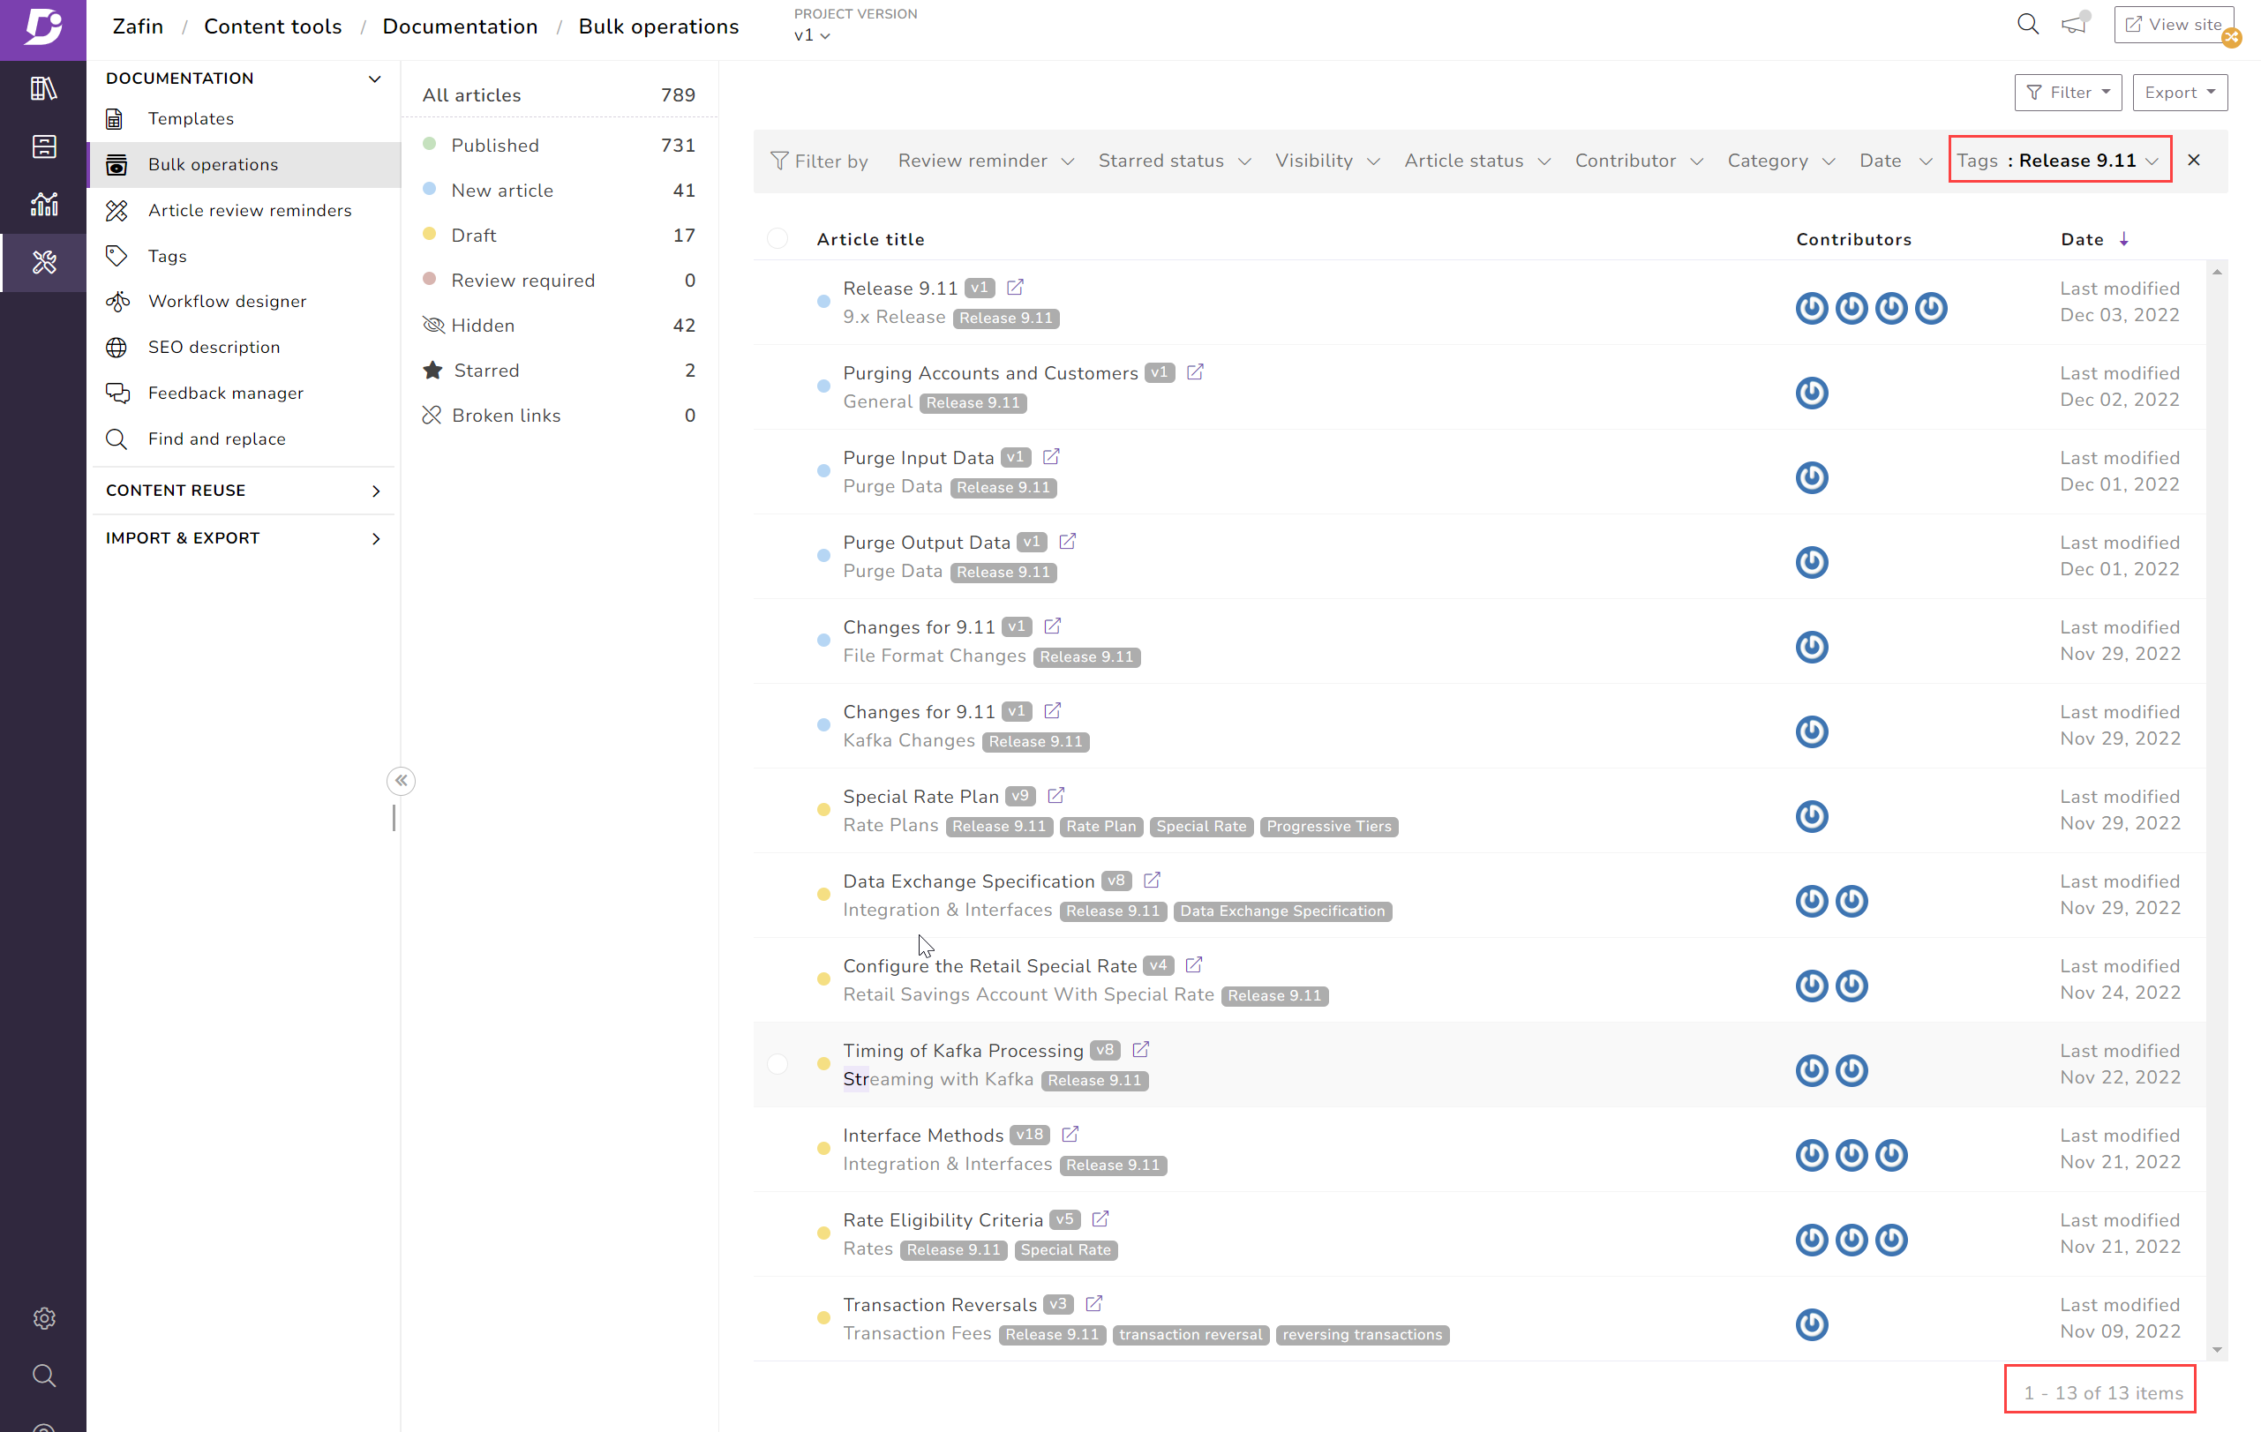The image size is (2261, 1432).
Task: Click the article list vertical scrollbar down arrow
Action: click(x=2217, y=1349)
